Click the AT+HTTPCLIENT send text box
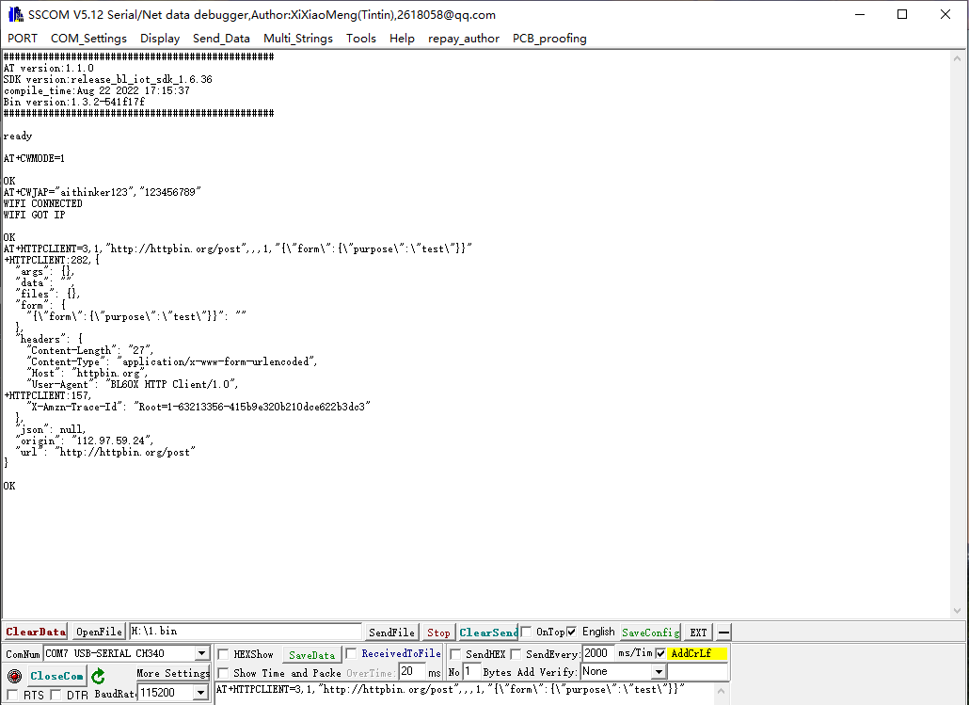This screenshot has width=969, height=705. 464,694
